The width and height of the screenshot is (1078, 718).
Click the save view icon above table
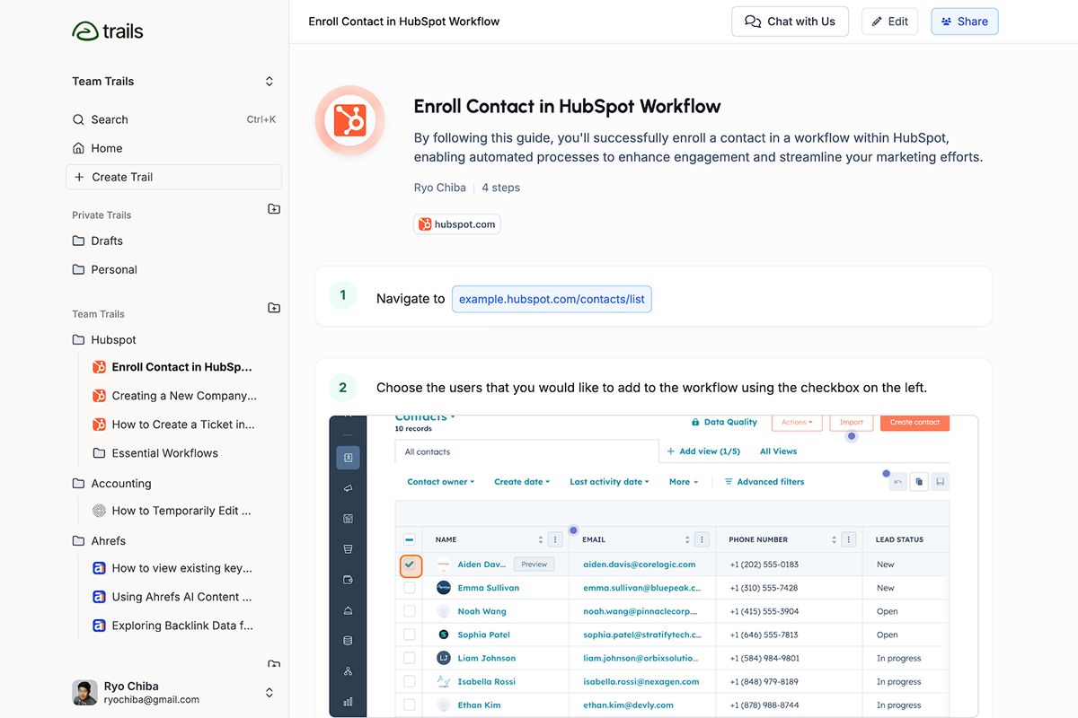coord(940,482)
